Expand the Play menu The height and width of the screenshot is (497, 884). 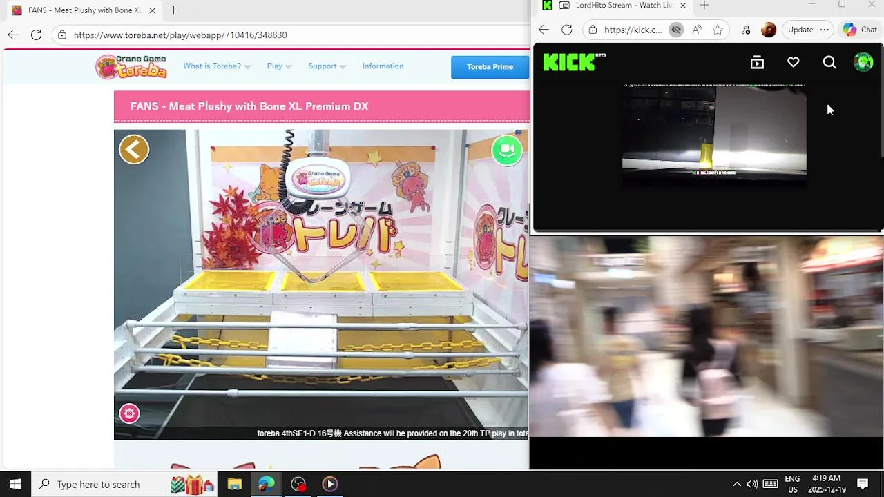pos(279,66)
